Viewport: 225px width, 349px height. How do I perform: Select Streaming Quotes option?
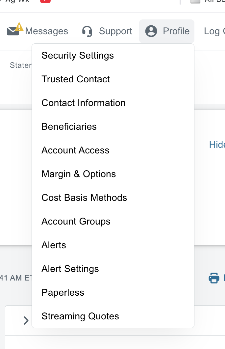coord(80,316)
